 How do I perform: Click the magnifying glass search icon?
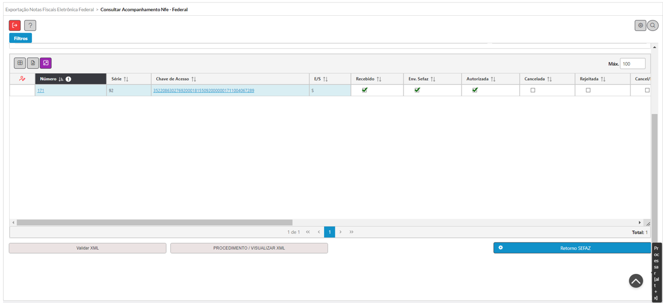pos(652,25)
